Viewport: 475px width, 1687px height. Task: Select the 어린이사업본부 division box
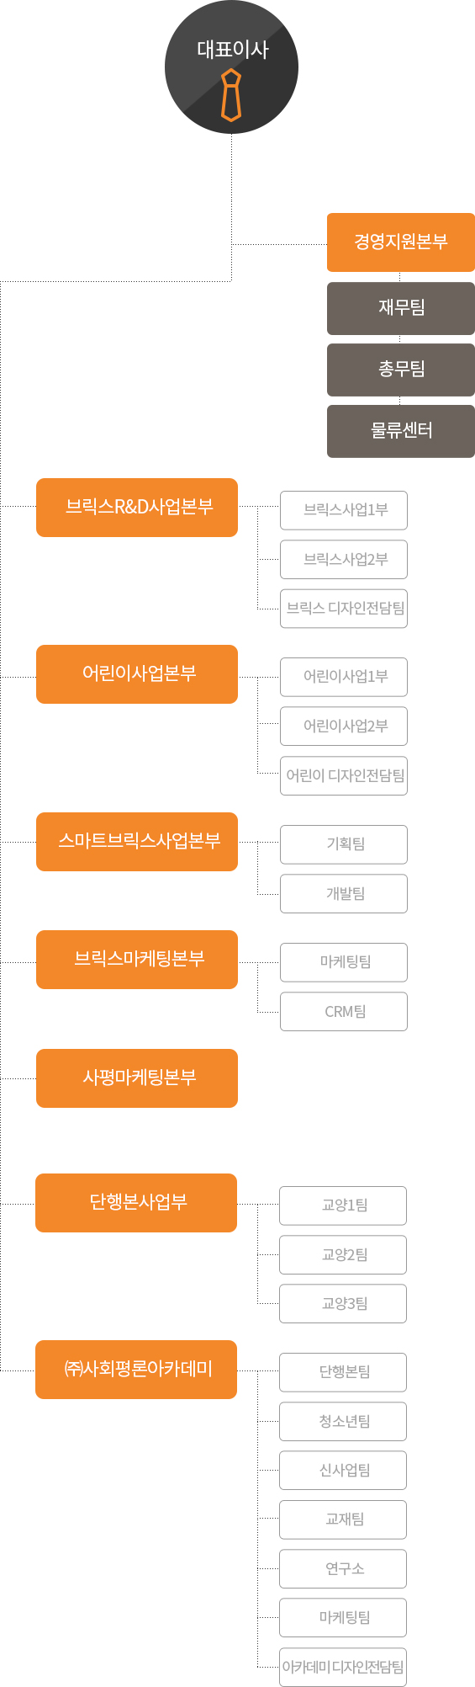(x=137, y=674)
